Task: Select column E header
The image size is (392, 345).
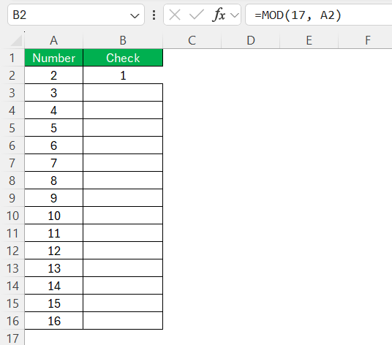Action: click(x=309, y=40)
